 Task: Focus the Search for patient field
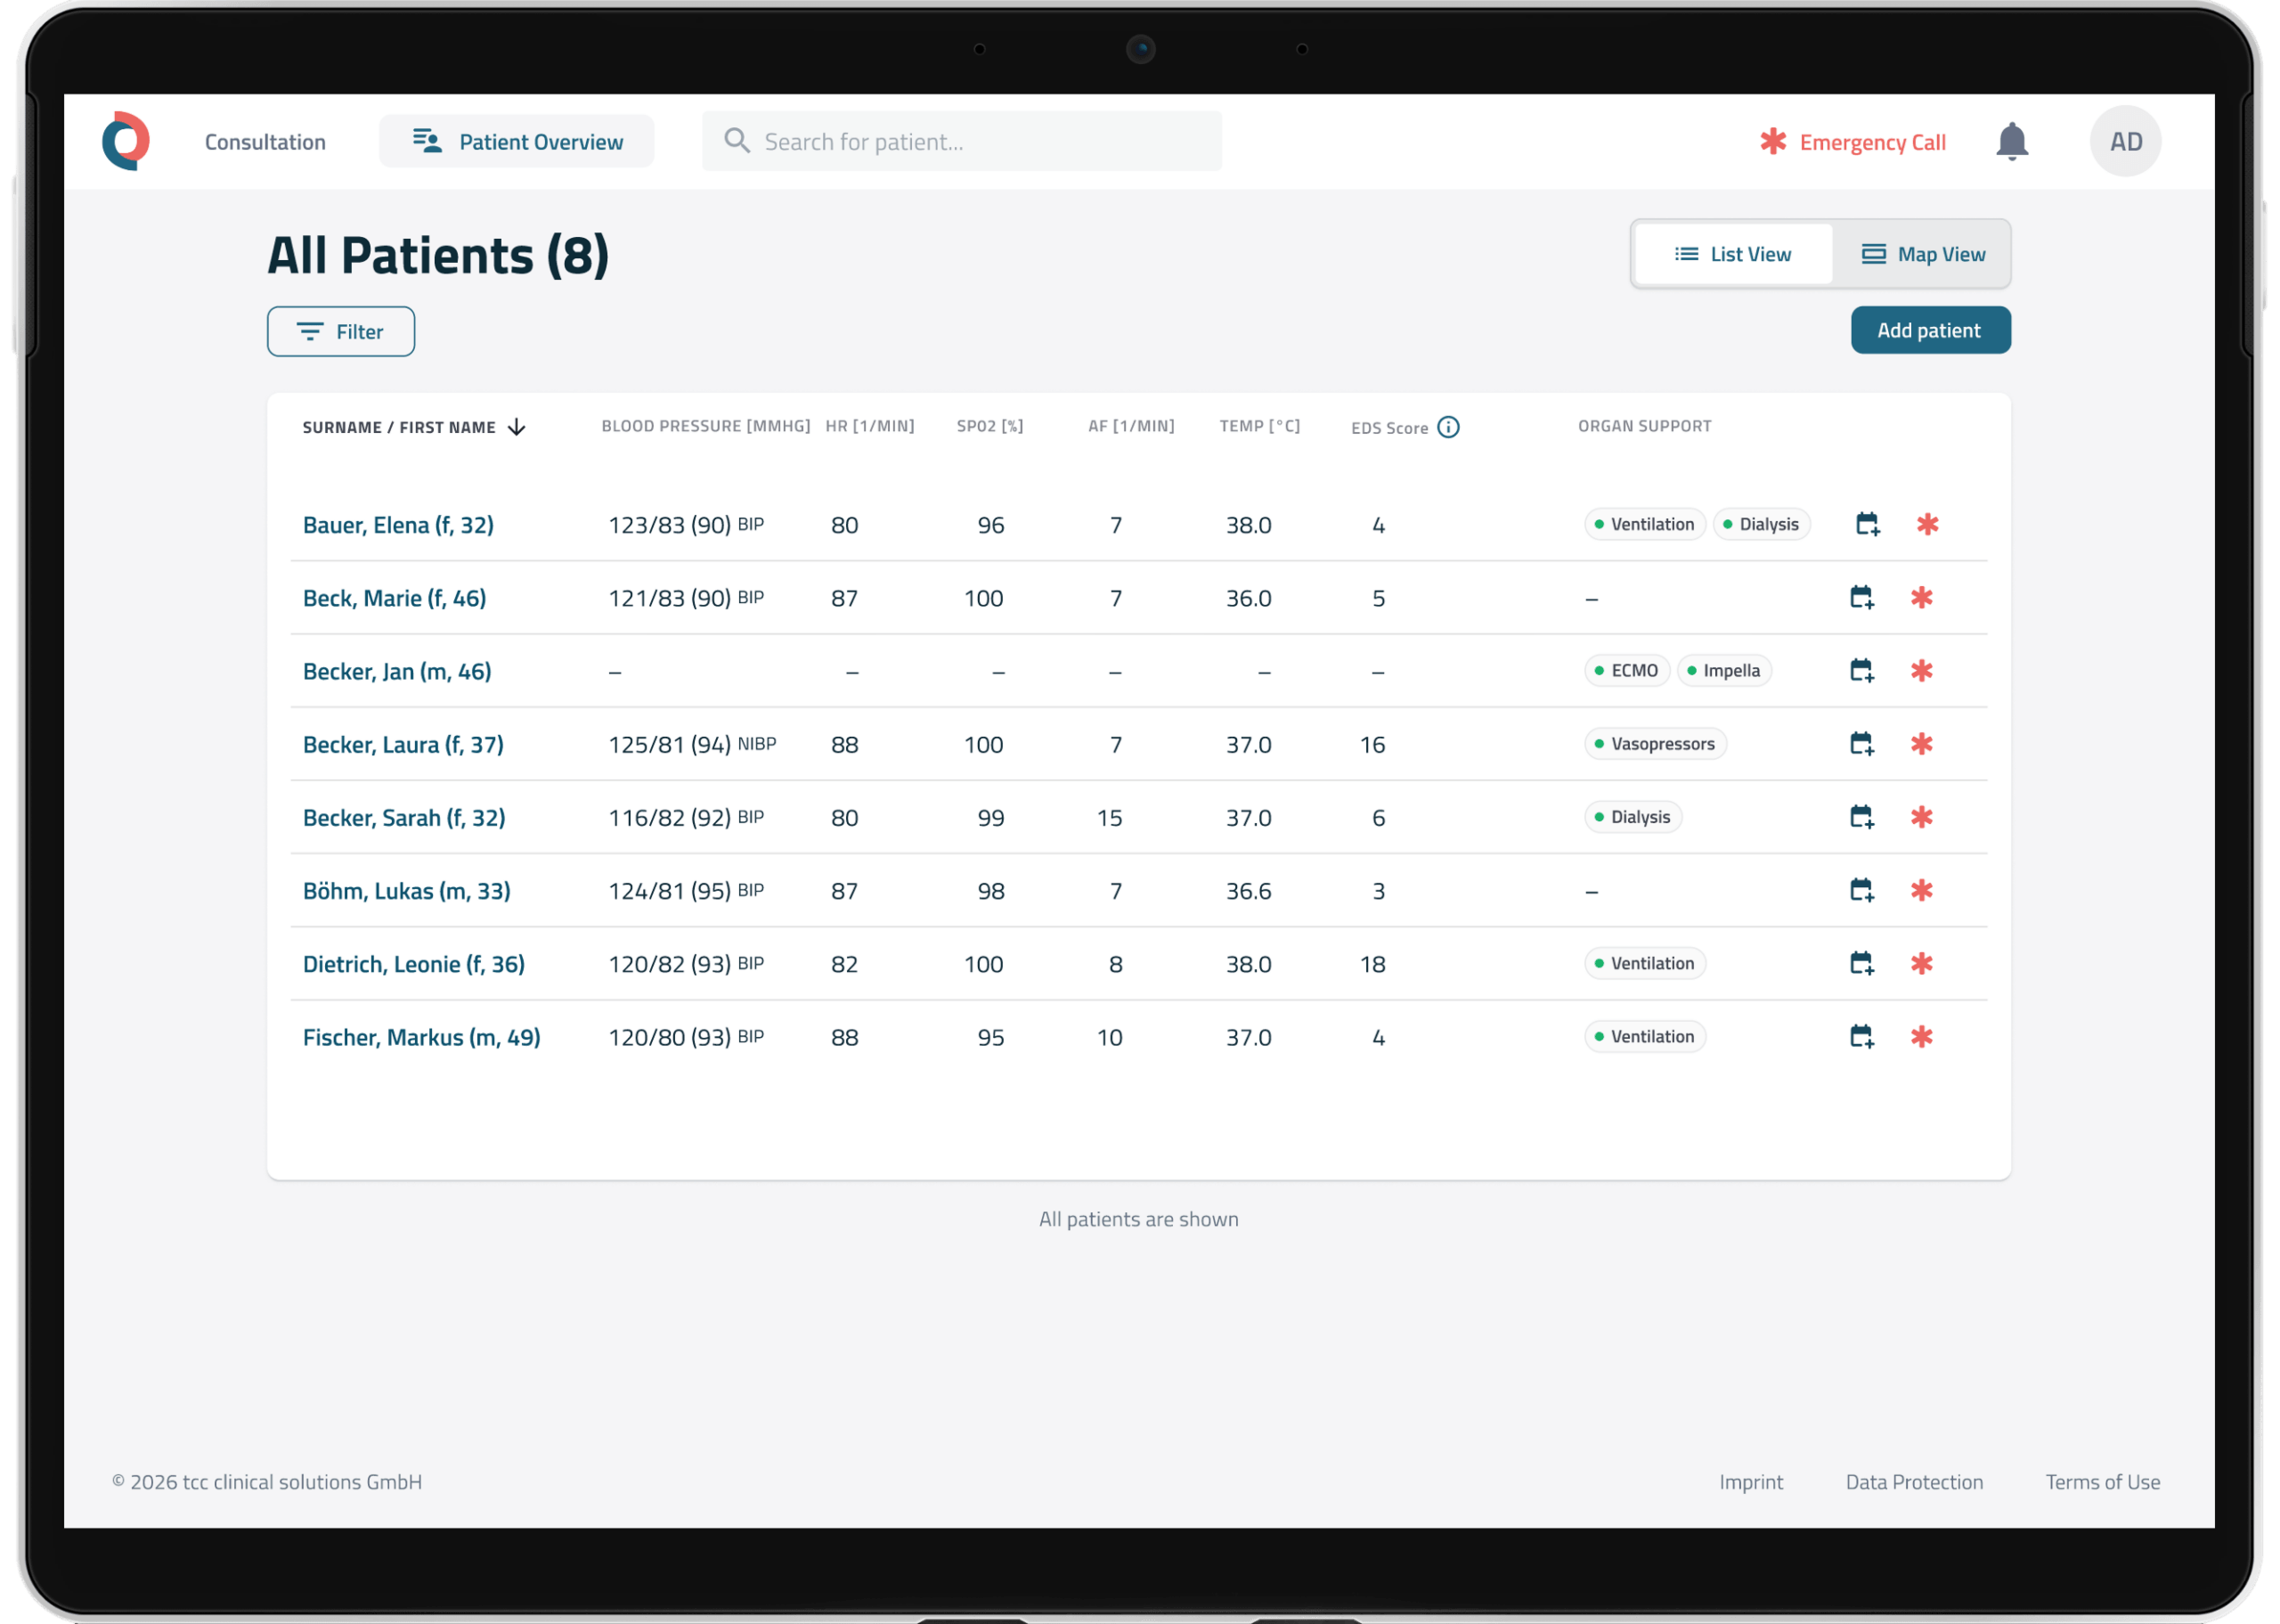pyautogui.click(x=962, y=141)
